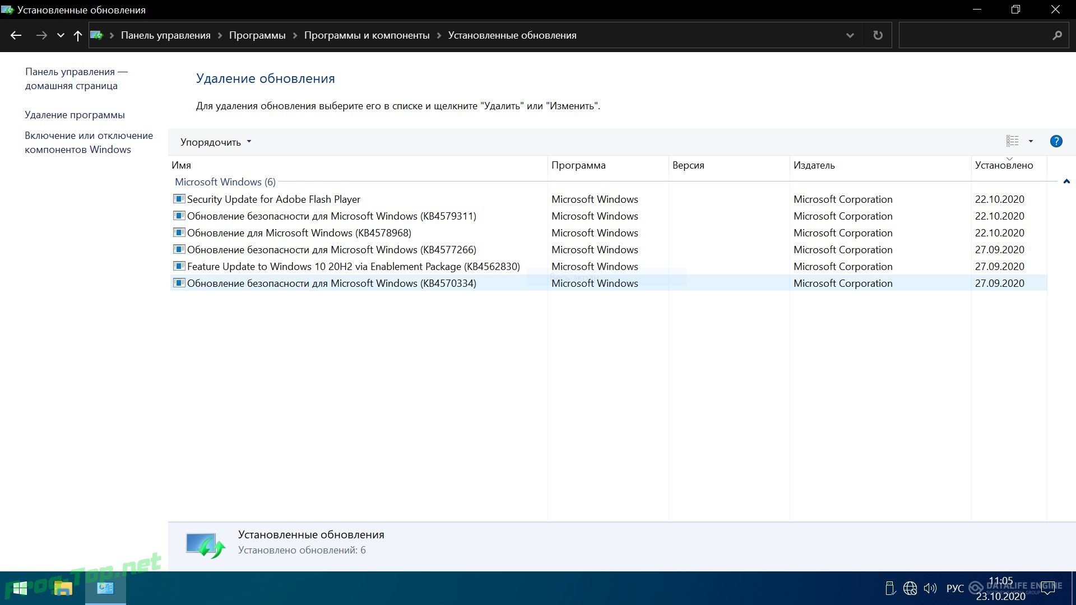Click icon beside KB4578968 update
This screenshot has width=1076, height=605.
(179, 232)
